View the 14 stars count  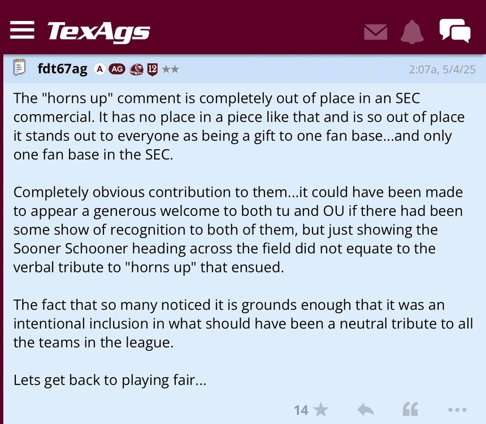tap(301, 409)
